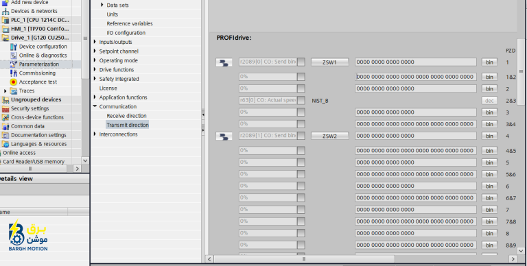Click the bin button for PZD 1
Viewport: 527px width, 266px height.
489,62
